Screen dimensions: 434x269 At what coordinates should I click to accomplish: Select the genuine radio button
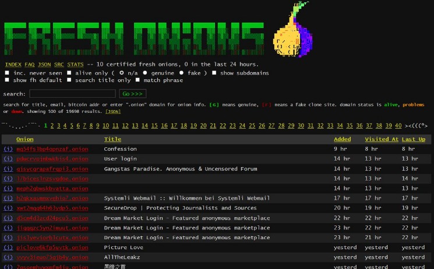[x=145, y=73]
